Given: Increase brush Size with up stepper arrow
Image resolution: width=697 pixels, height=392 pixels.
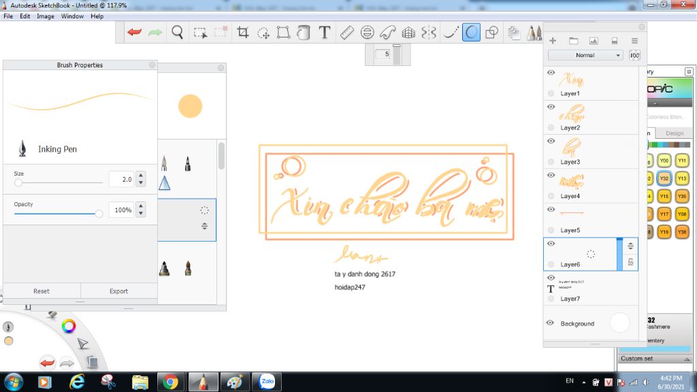Looking at the screenshot, I should coord(140,175).
